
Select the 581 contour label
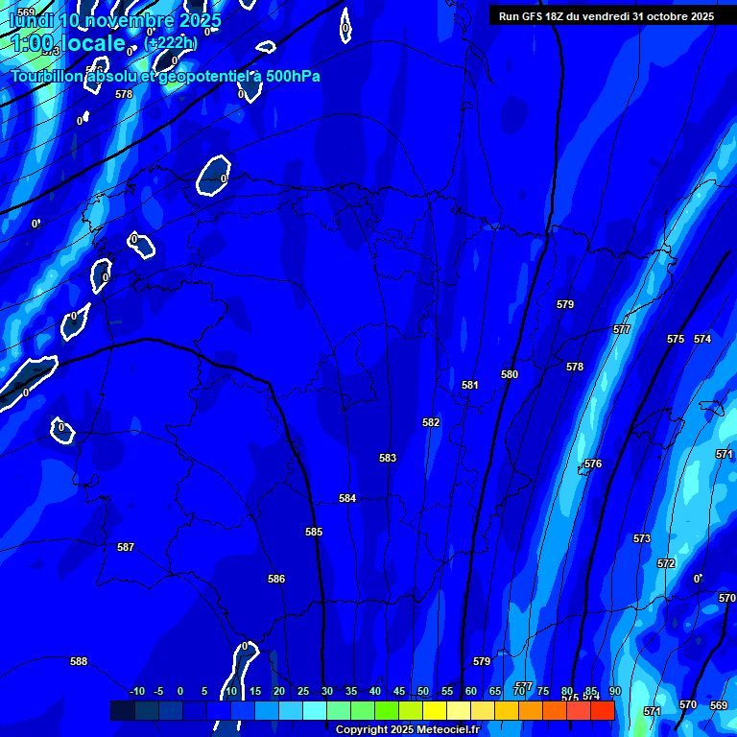click(470, 385)
